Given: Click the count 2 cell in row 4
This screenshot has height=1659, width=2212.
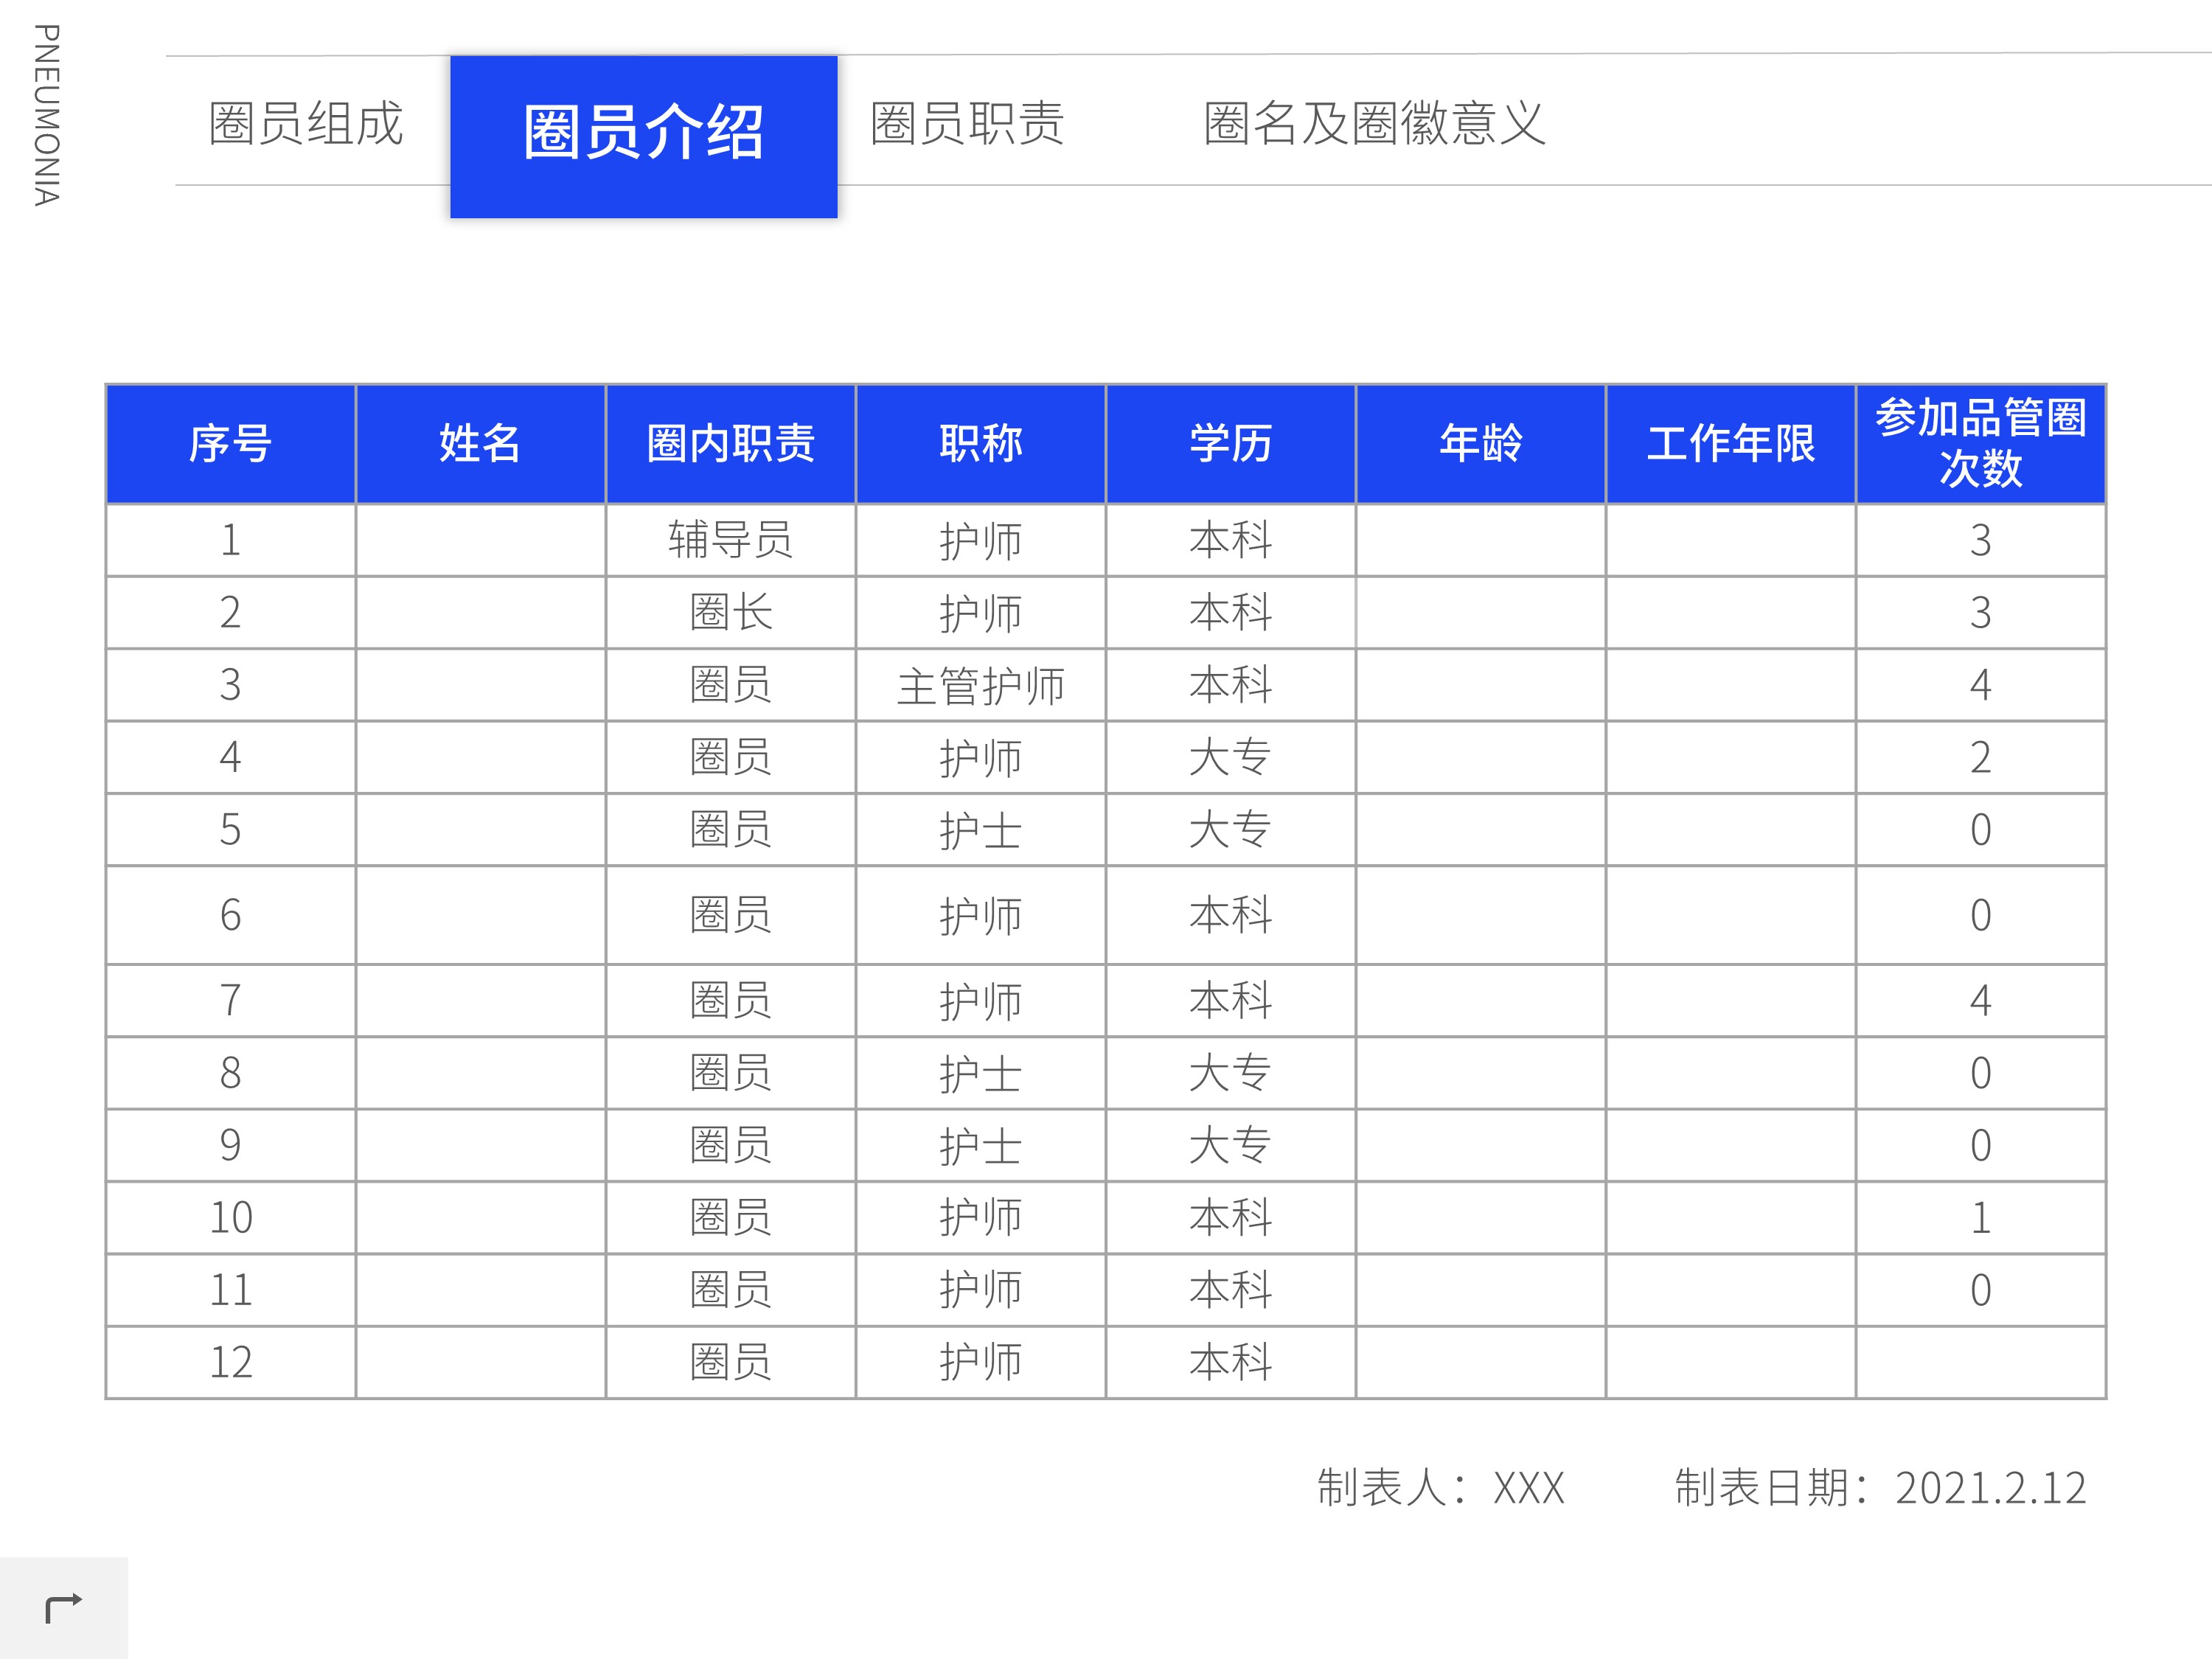Looking at the screenshot, I should point(1981,757).
